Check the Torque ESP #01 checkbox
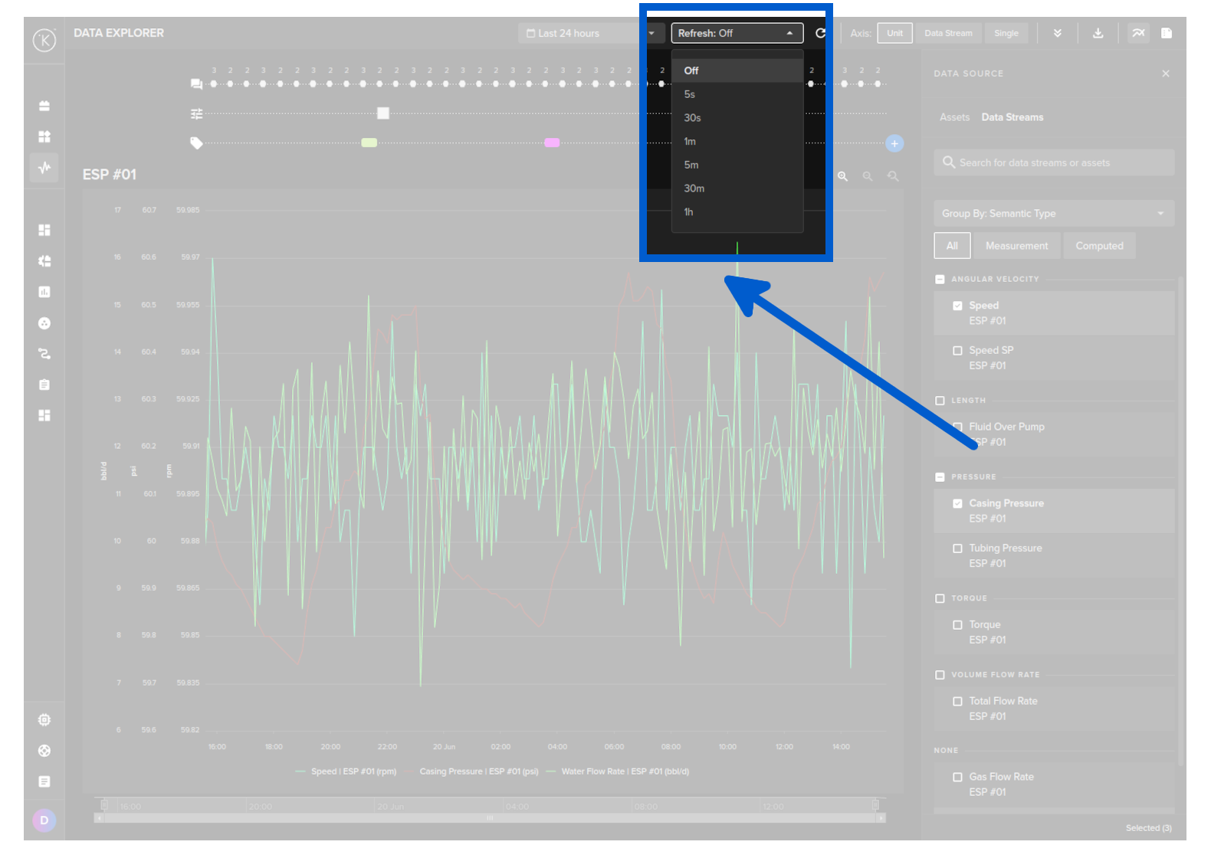Screen dimensions: 1211x858 (957, 625)
